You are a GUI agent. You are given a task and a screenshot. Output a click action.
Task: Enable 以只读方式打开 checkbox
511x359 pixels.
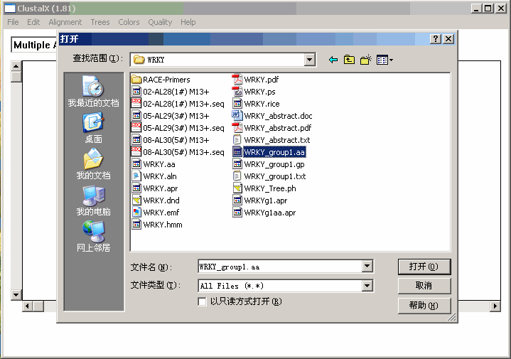[202, 301]
